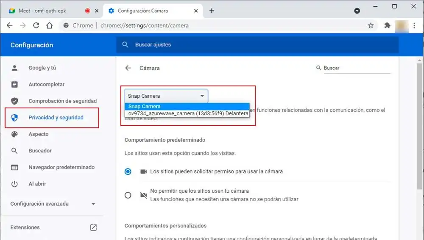Open Buscador settings

tap(40, 151)
